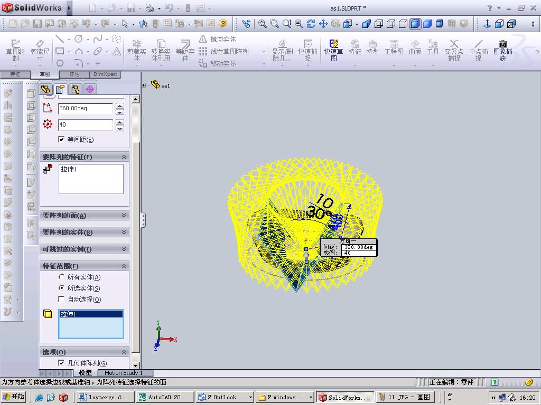Click the 镜向实体 mirror entities button
541x405 pixels.
(218, 39)
